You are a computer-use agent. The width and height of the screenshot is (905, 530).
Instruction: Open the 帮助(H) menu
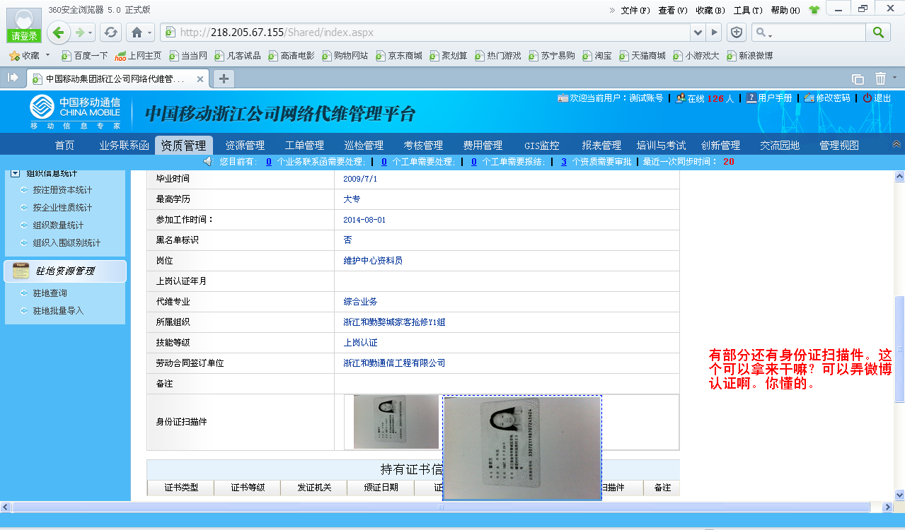coord(785,10)
